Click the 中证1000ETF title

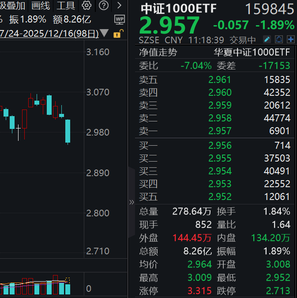point(181,9)
